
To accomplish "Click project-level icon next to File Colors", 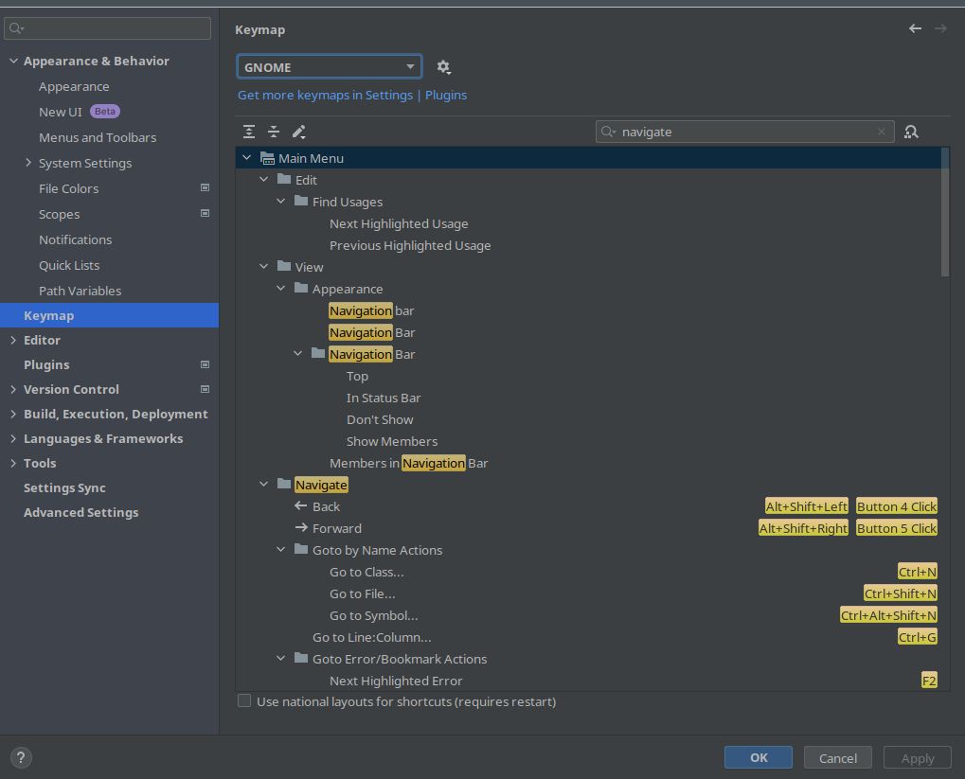I will tap(205, 187).
